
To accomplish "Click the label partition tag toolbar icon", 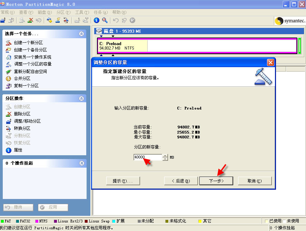I will (x=49, y=20).
